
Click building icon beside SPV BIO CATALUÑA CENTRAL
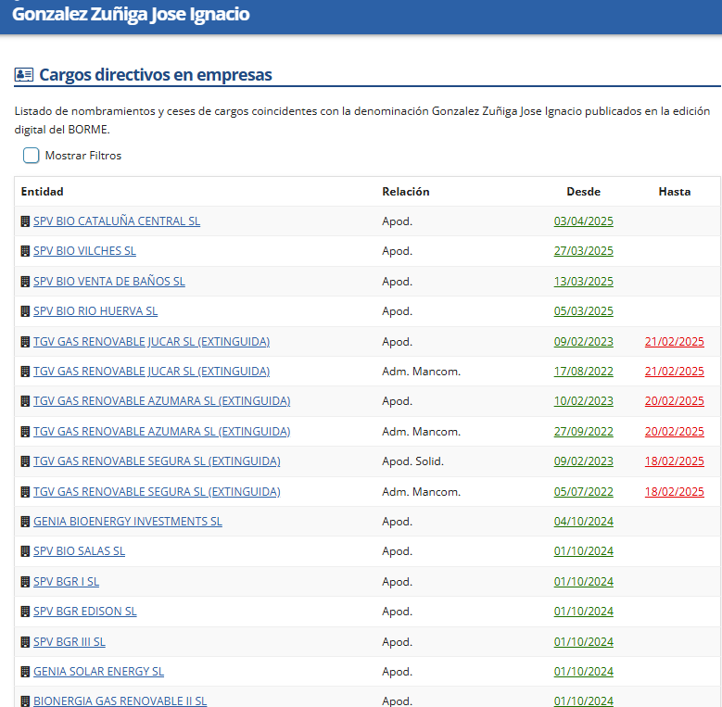point(25,221)
